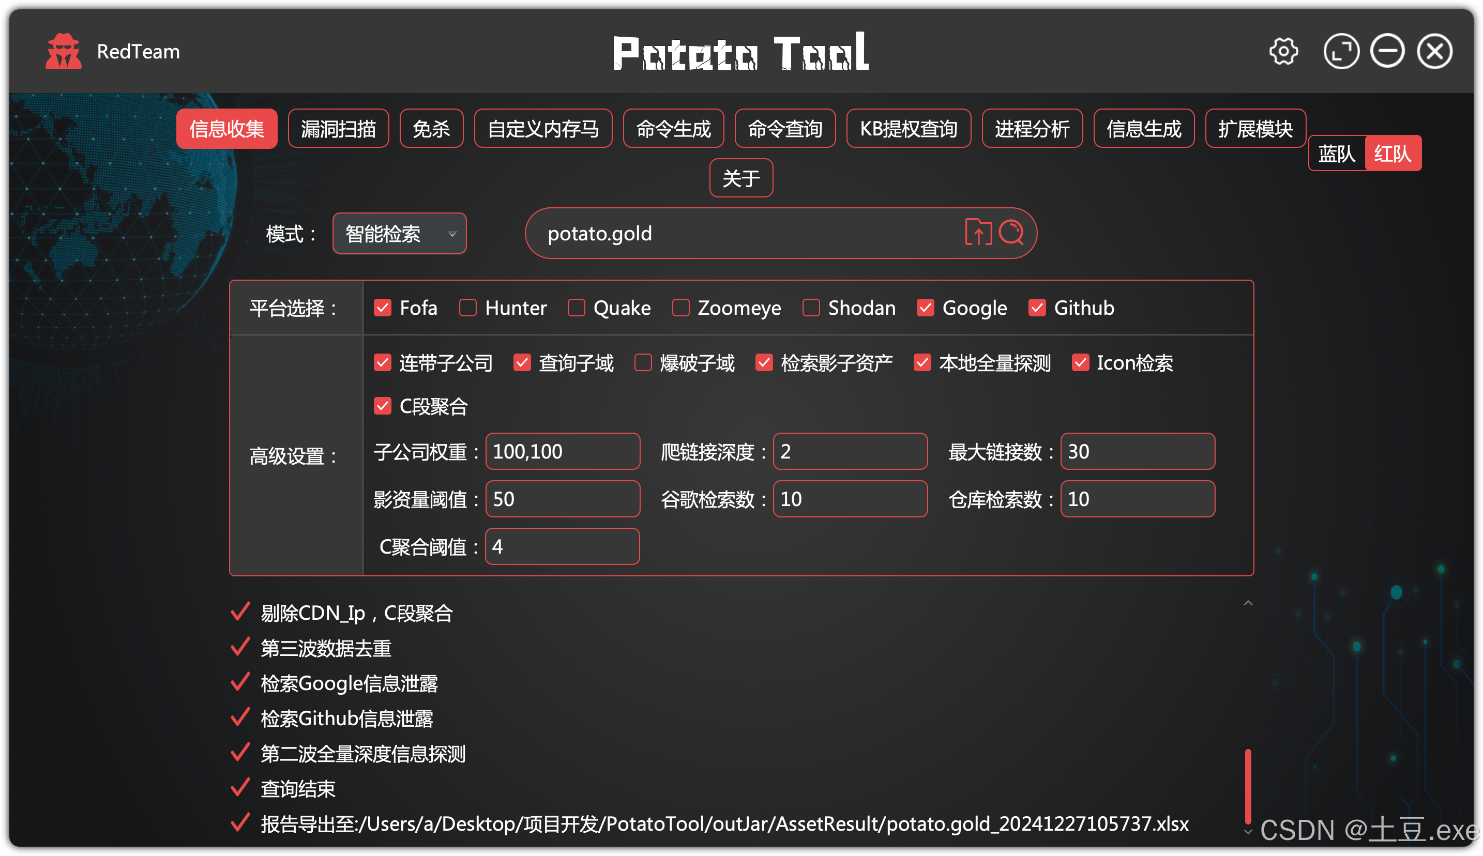Open the 智能检索 mode dropdown
This screenshot has height=856, width=1483.
pyautogui.click(x=399, y=234)
